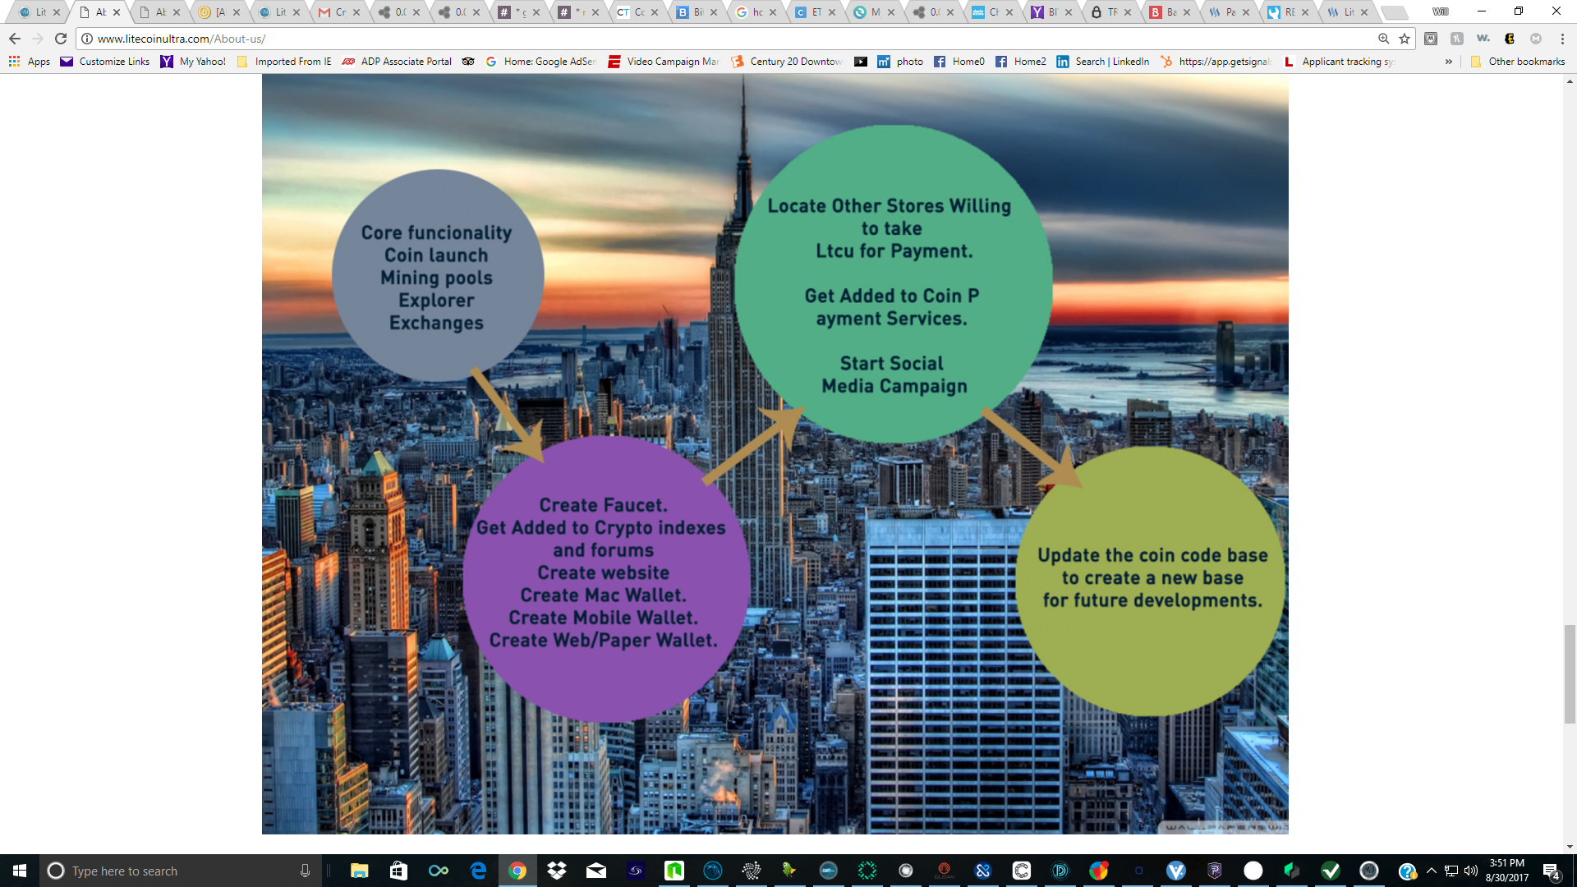The image size is (1577, 887).
Task: Click the roadmap cityscape image
Action: click(x=775, y=454)
